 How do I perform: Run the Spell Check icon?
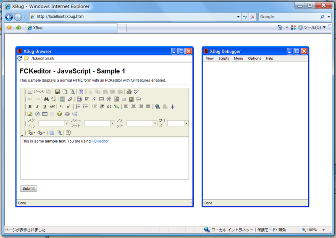136,92
